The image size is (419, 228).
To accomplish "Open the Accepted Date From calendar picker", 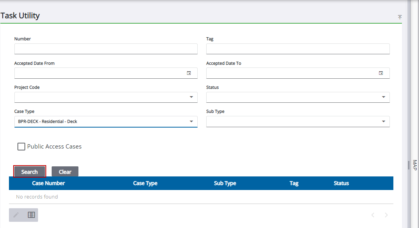I will coord(189,73).
